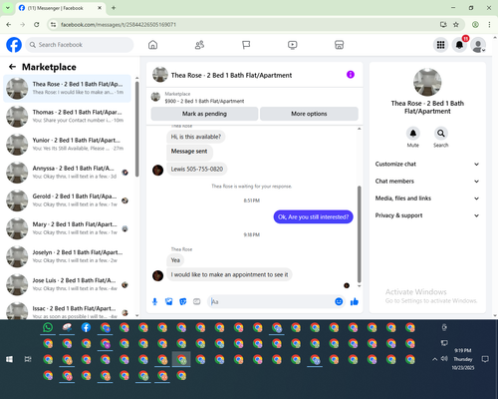Open the Facebook Home icon
The height and width of the screenshot is (399, 498).
tap(152, 45)
